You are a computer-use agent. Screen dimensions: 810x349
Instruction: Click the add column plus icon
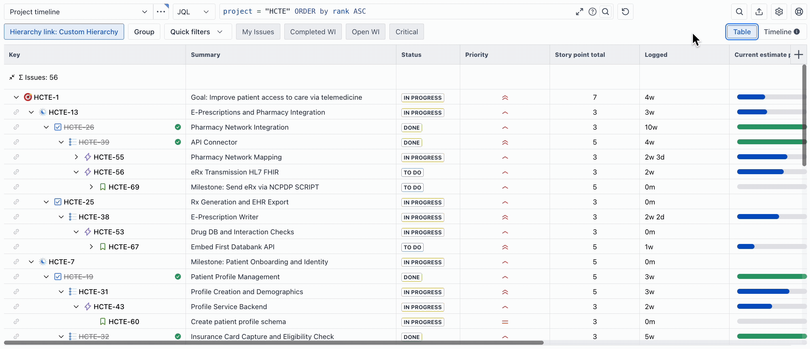(x=798, y=55)
